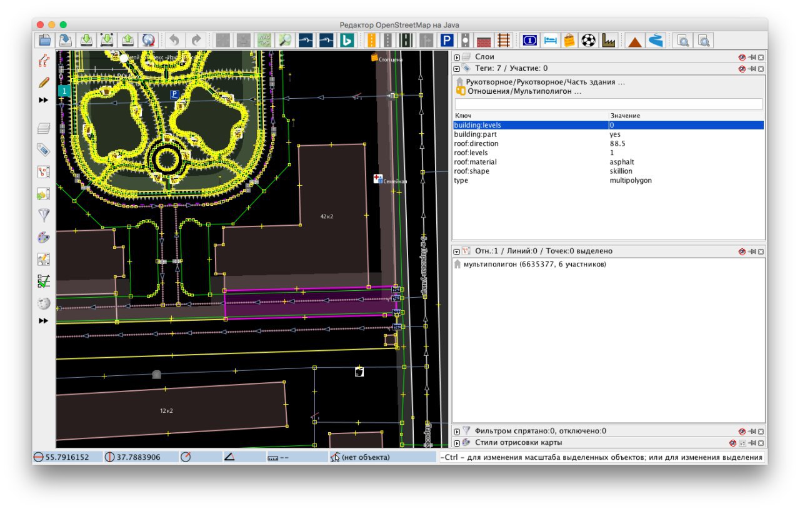Viewport: 800px width, 511px height.
Task: Click the blue P parking marker on map
Action: coord(175,94)
